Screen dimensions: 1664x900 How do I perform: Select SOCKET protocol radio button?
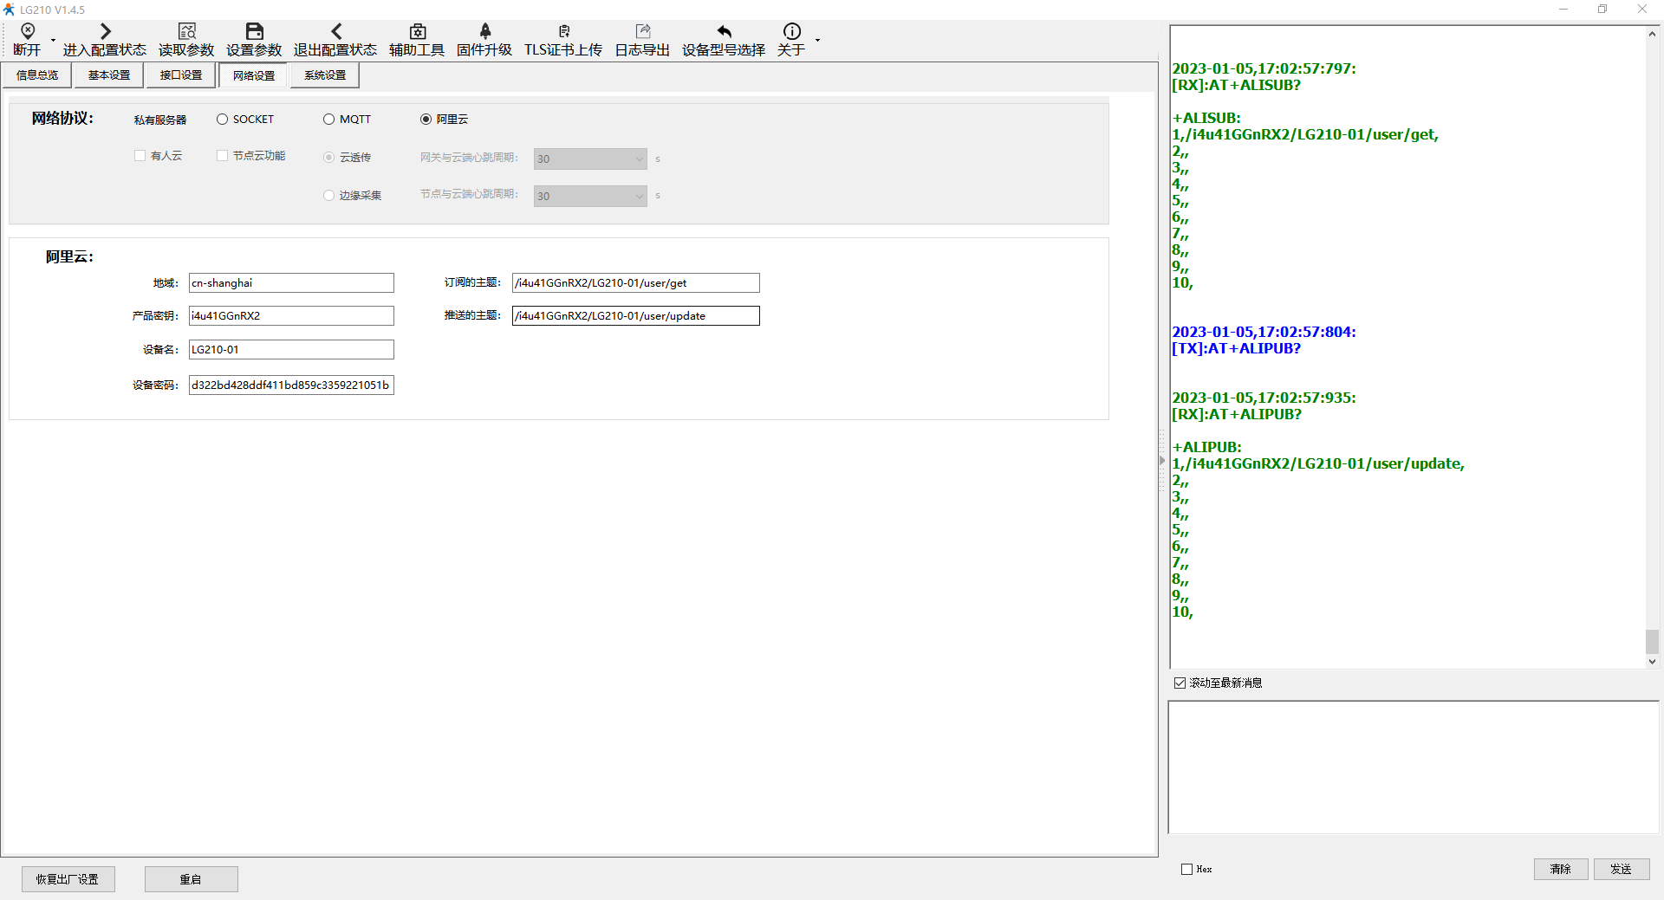(223, 120)
